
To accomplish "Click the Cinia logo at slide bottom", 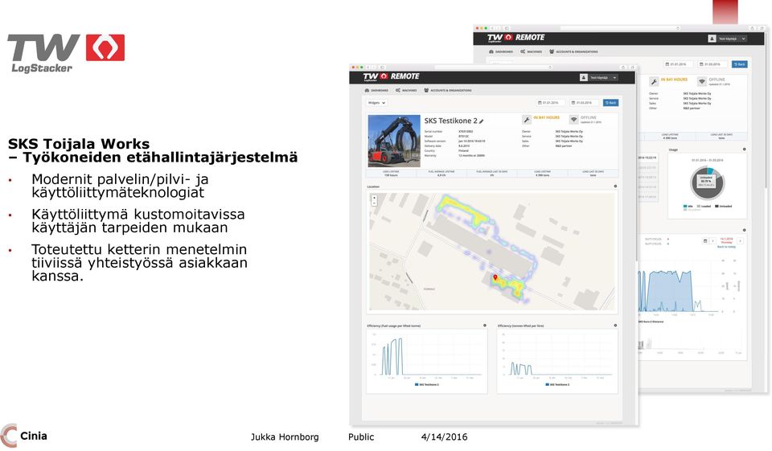I will [x=24, y=436].
